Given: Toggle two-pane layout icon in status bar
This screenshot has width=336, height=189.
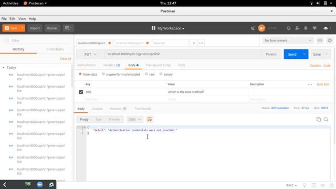Looking at the screenshot, I should point(314,185).
